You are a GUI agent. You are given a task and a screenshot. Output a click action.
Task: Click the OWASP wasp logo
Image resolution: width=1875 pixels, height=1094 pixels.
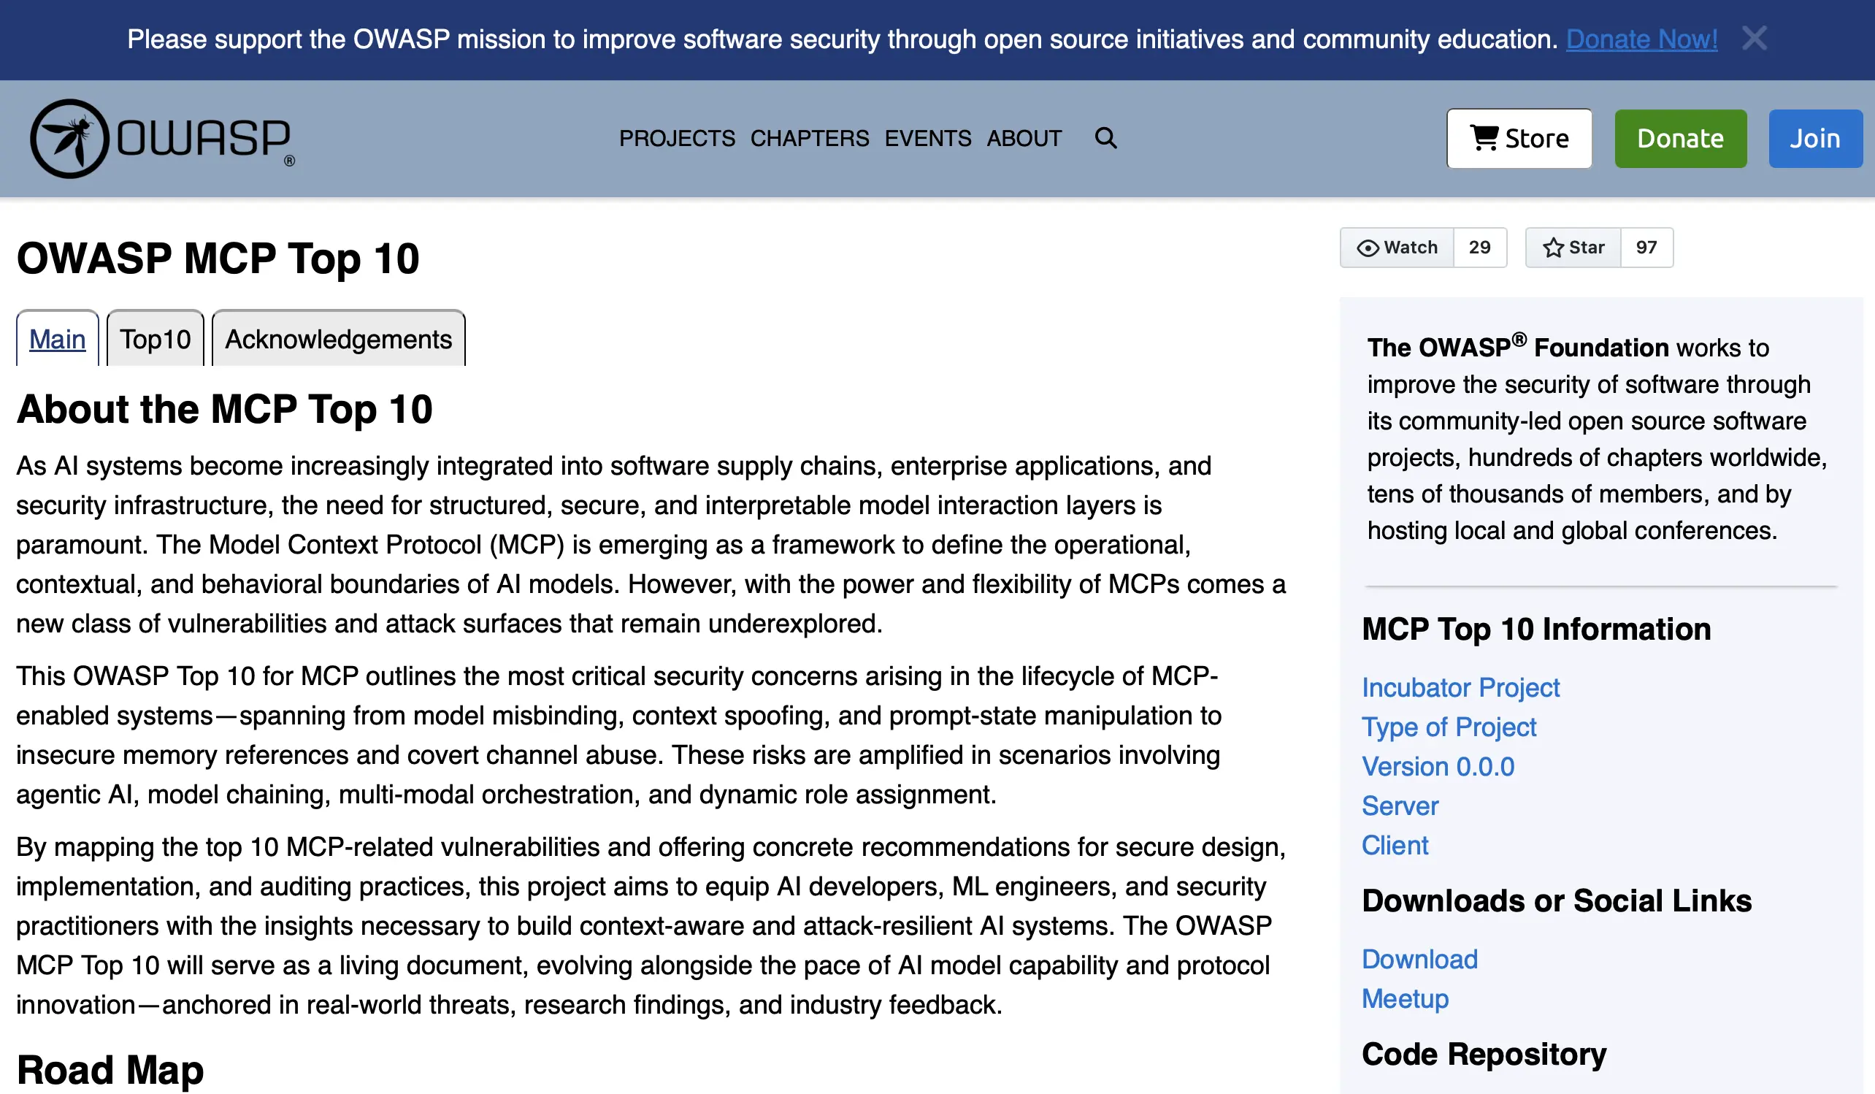coord(162,139)
